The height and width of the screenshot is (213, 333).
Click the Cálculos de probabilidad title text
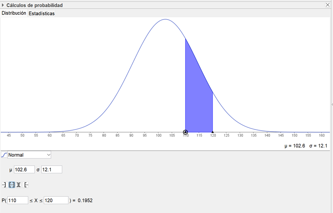tap(34, 5)
